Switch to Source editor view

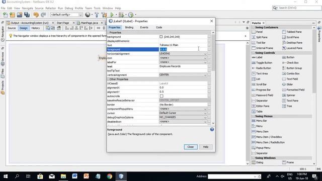12,28
